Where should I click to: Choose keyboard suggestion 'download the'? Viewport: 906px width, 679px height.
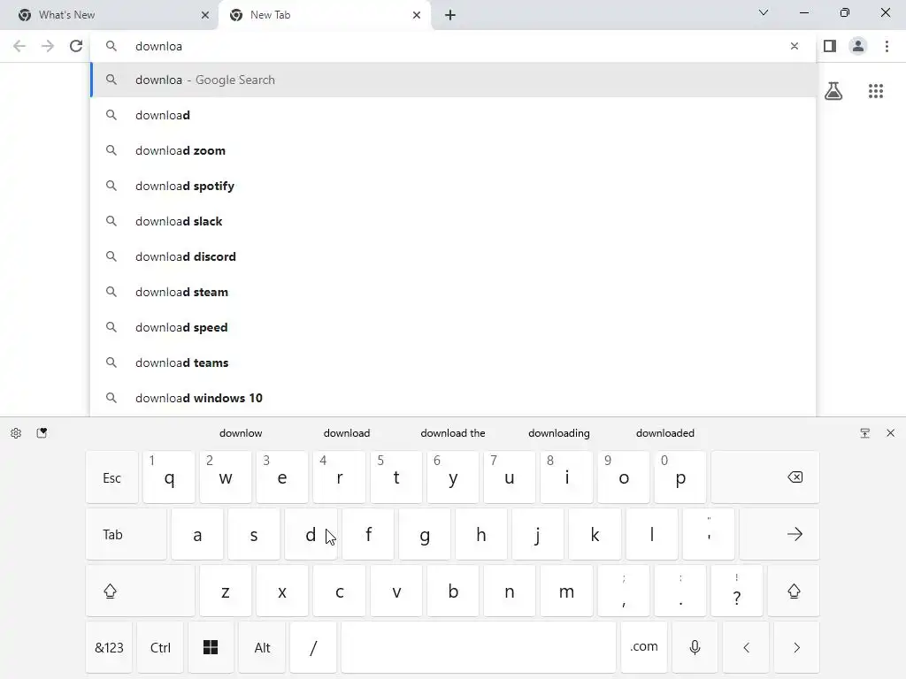click(x=453, y=433)
